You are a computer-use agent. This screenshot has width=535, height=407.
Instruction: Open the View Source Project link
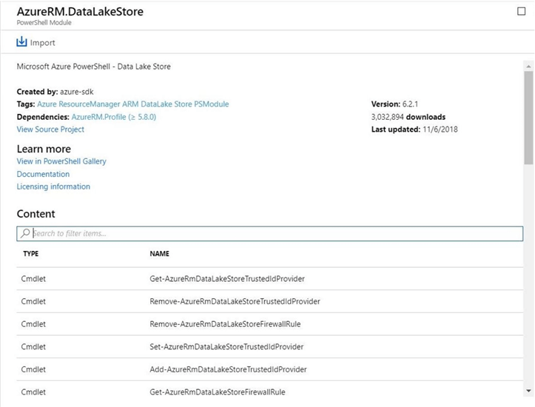[50, 129]
